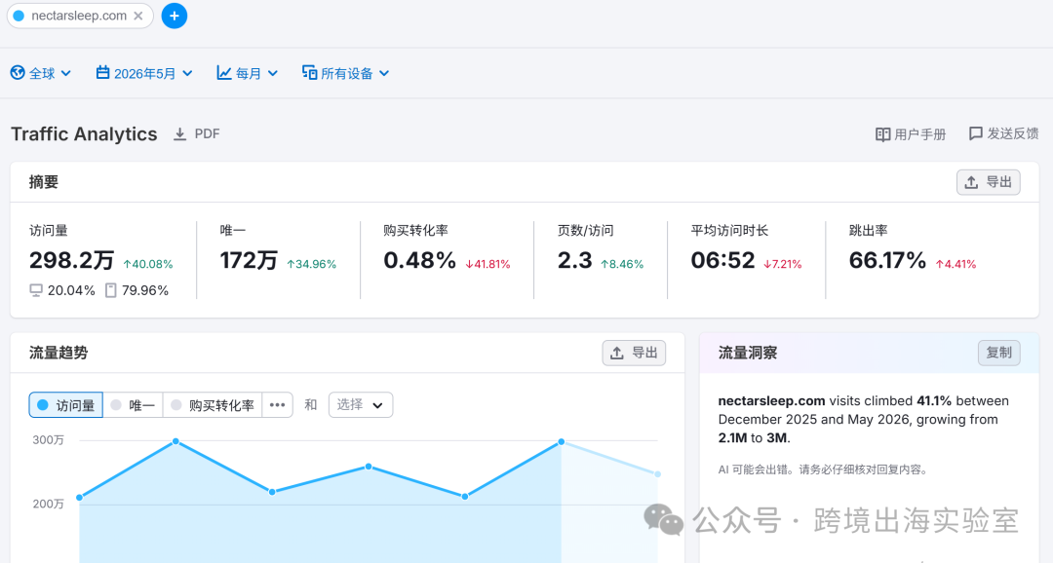Click the ↑4.41% bounce rate change

(x=955, y=264)
